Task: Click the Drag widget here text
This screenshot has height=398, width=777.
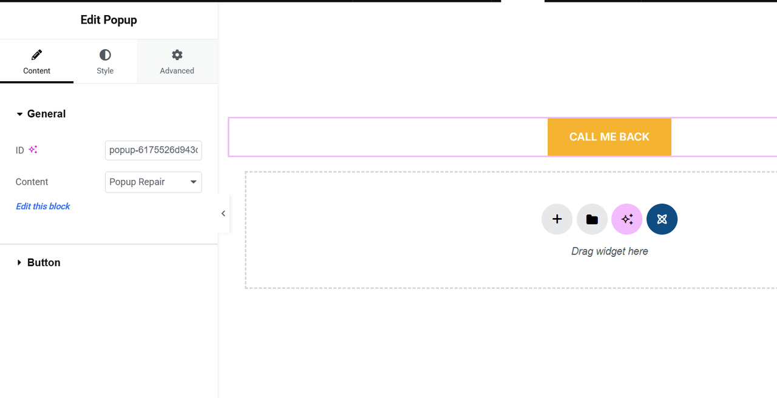Action: (609, 251)
